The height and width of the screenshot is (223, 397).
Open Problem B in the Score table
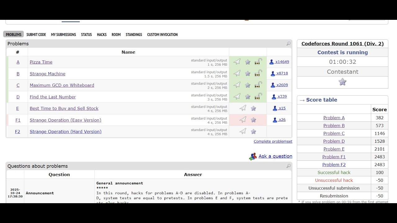coord(334,125)
